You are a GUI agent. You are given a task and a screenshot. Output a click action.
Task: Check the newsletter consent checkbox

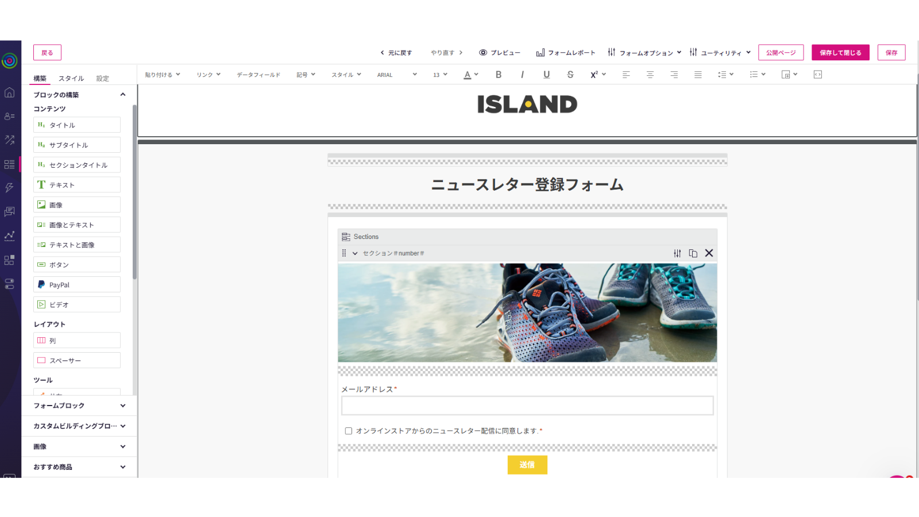tap(349, 431)
